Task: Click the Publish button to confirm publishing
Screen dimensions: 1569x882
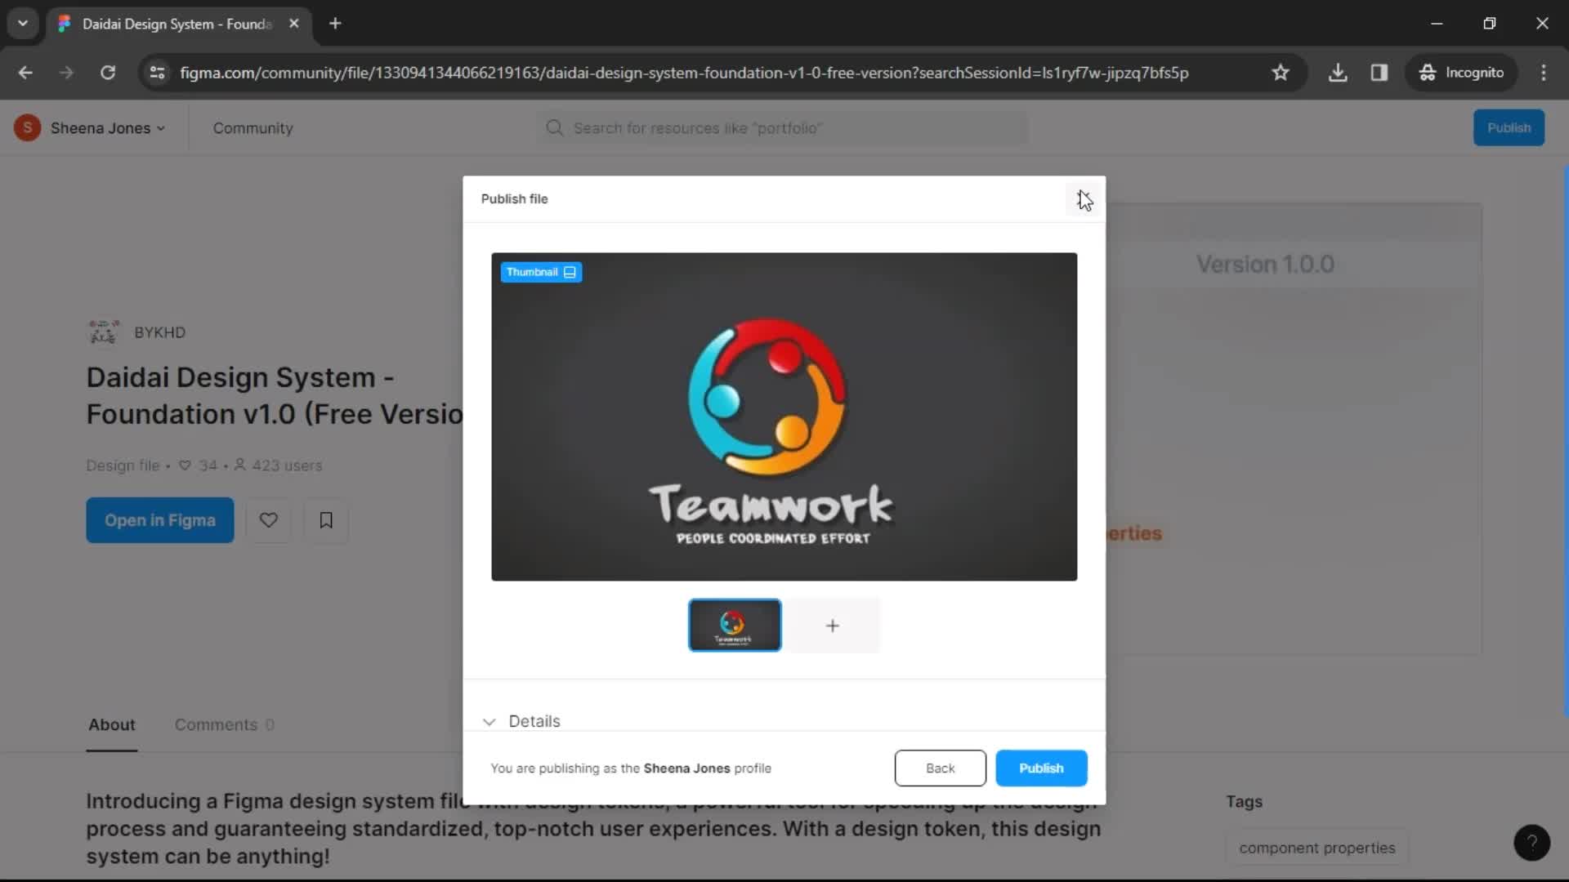Action: point(1041,768)
